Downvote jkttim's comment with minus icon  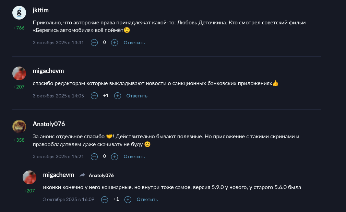tap(94, 43)
